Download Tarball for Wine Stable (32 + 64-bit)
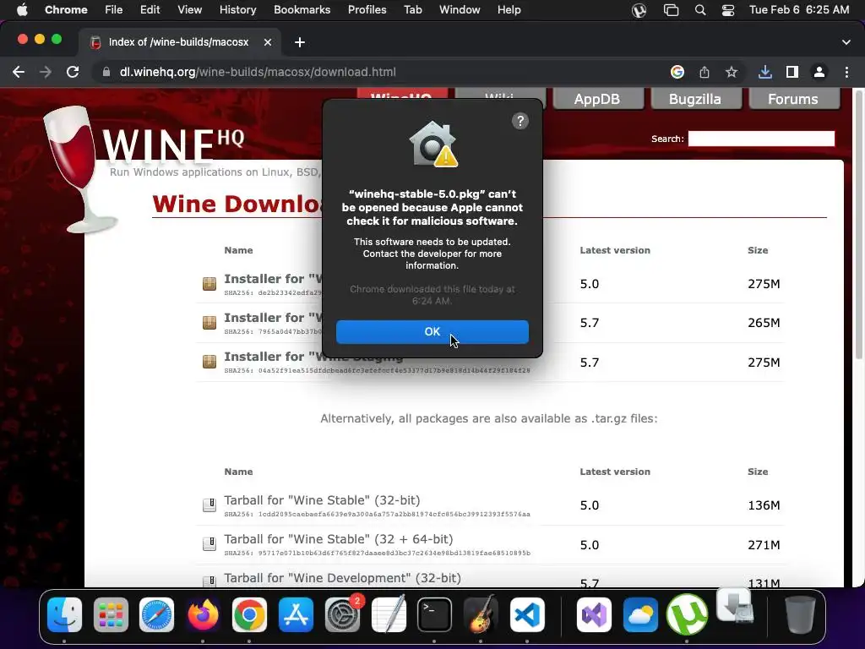 pos(338,538)
